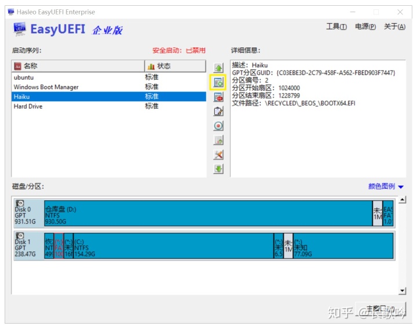Viewport: 417px width, 330px height.
Task: Select Haiku boot entry
Action: tap(109, 97)
